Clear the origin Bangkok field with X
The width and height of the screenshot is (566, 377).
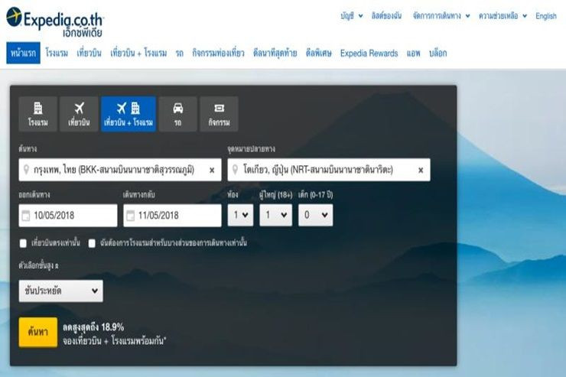point(212,171)
